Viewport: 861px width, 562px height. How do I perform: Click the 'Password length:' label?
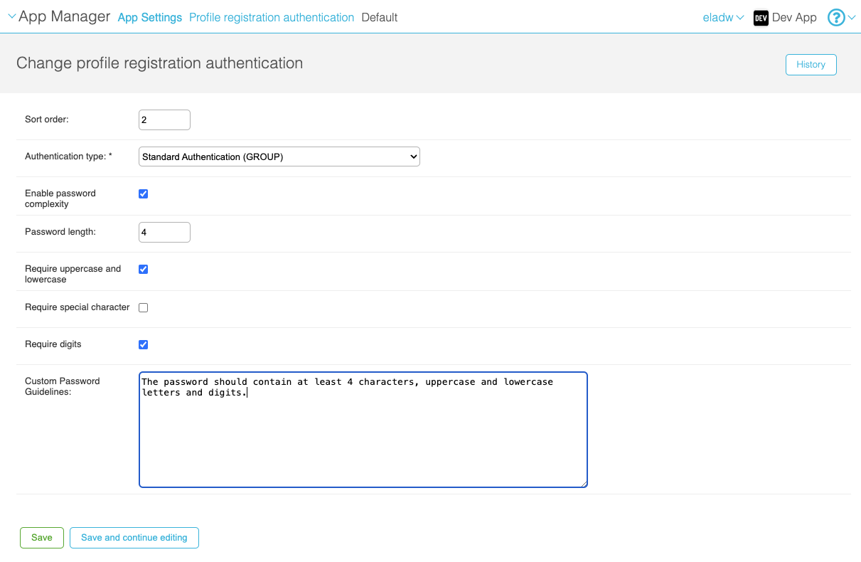(x=60, y=232)
